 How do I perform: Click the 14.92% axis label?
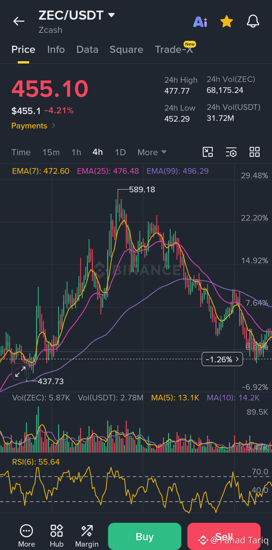tap(255, 261)
